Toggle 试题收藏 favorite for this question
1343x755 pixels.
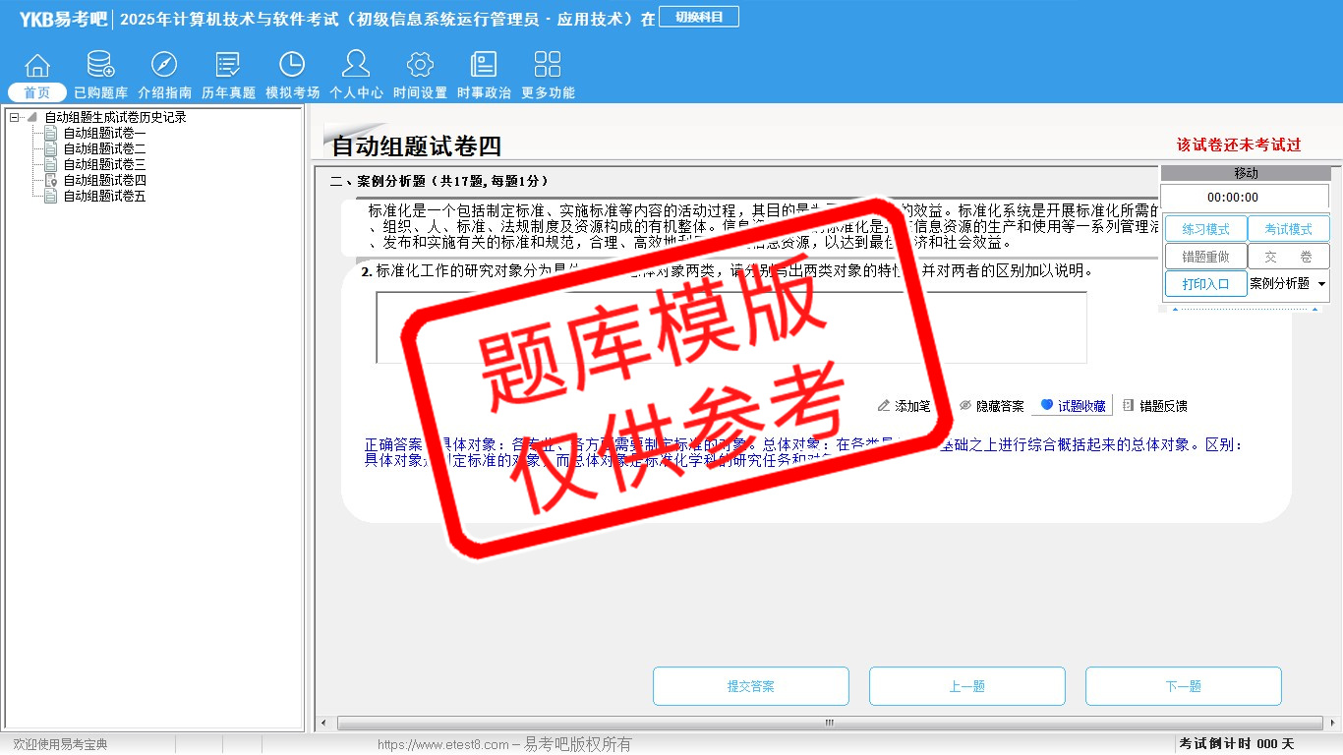(1073, 406)
